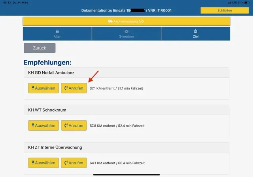Screen dimensions: 253x177
Task: Select the KH ZT Interne Überwachung card header
Action: click(x=126, y=148)
